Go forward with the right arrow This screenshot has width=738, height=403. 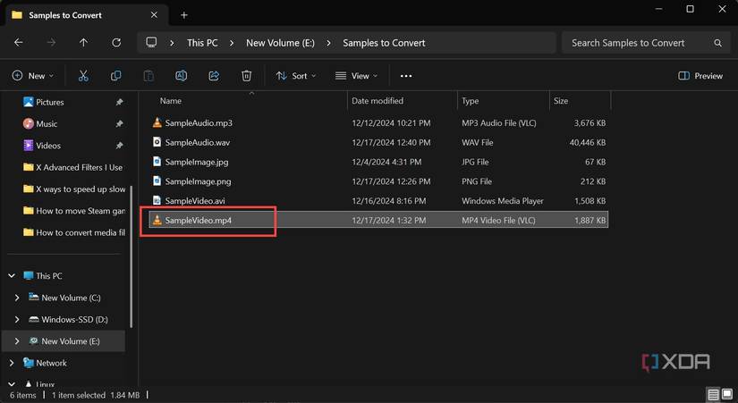[51, 43]
